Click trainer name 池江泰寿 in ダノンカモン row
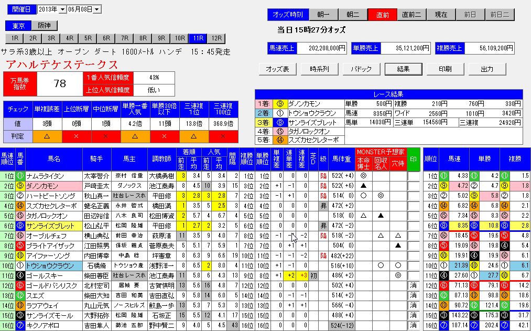 click(x=162, y=186)
